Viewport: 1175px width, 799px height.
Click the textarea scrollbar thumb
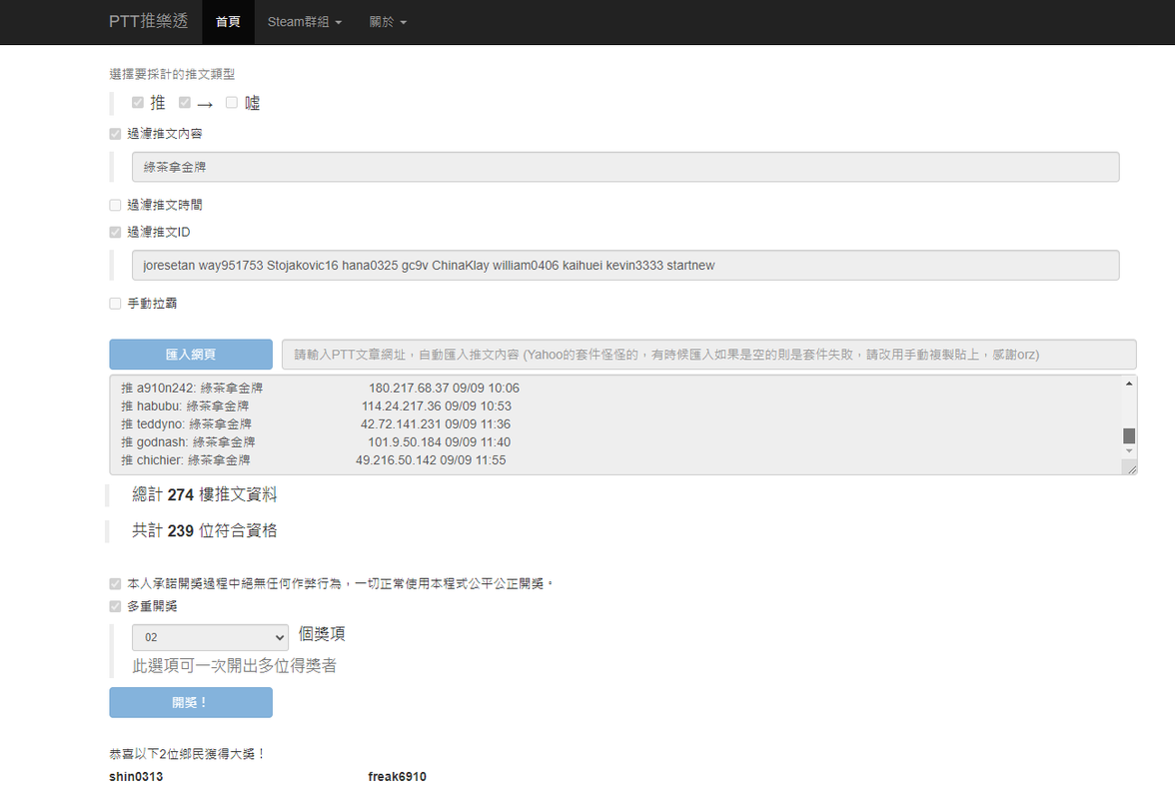point(1129,435)
